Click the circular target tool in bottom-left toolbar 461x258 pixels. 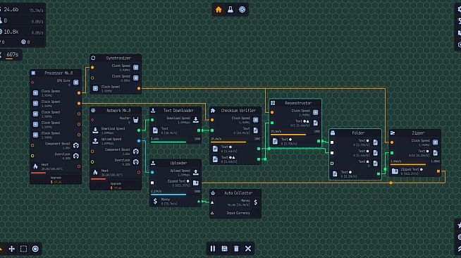(x=35, y=249)
